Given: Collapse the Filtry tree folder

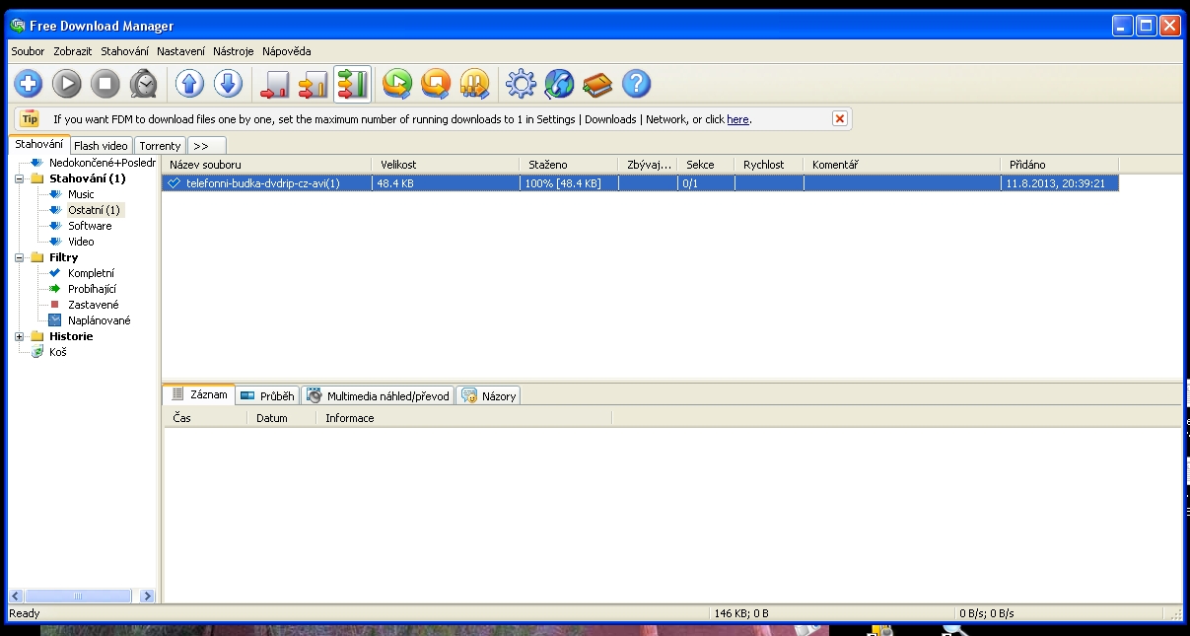Looking at the screenshot, I should coord(20,257).
